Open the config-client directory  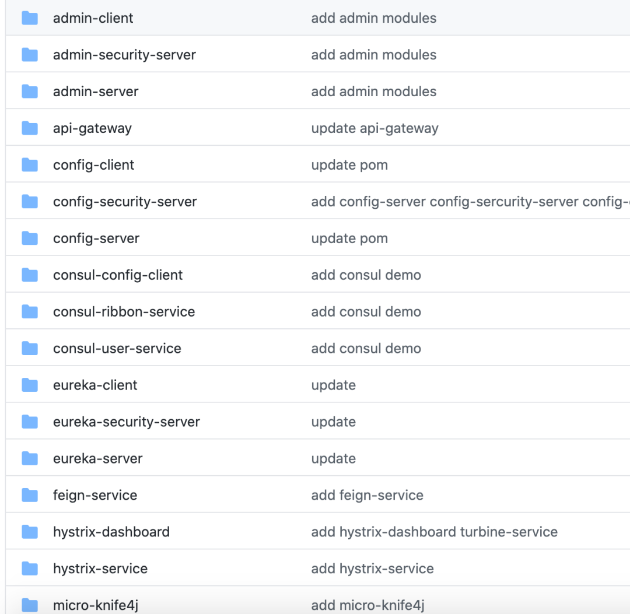[x=93, y=164]
